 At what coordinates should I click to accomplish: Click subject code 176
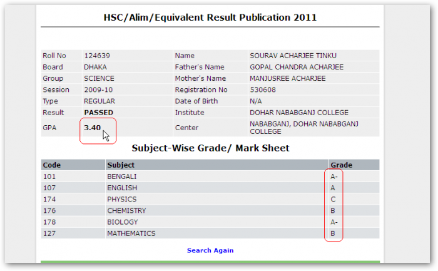click(x=49, y=211)
